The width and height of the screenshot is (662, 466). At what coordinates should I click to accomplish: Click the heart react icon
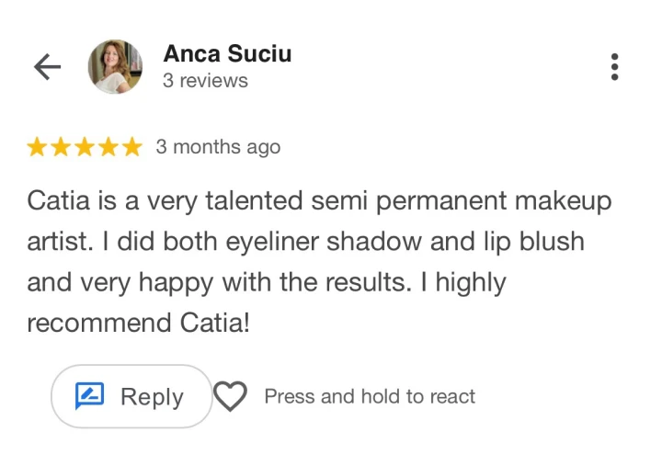pyautogui.click(x=230, y=397)
